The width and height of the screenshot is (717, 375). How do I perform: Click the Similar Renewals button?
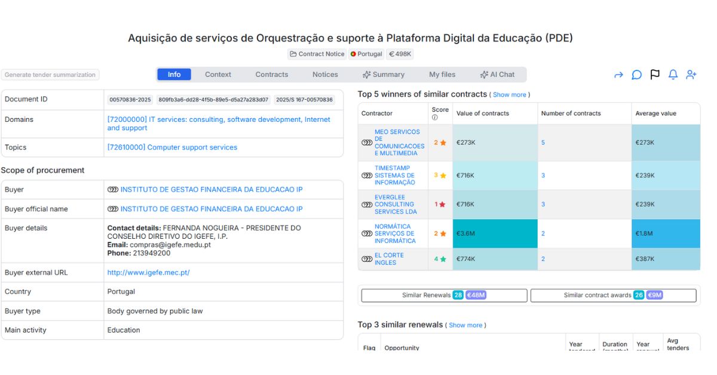click(444, 296)
